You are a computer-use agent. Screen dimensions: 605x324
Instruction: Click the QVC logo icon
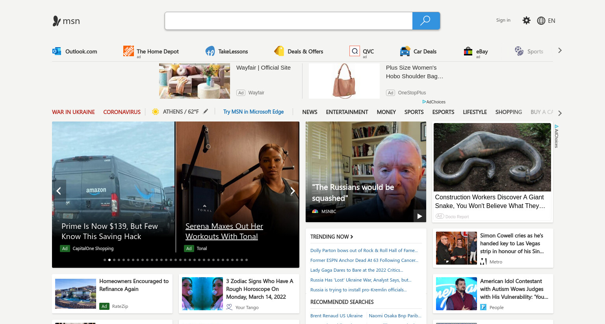pyautogui.click(x=354, y=51)
